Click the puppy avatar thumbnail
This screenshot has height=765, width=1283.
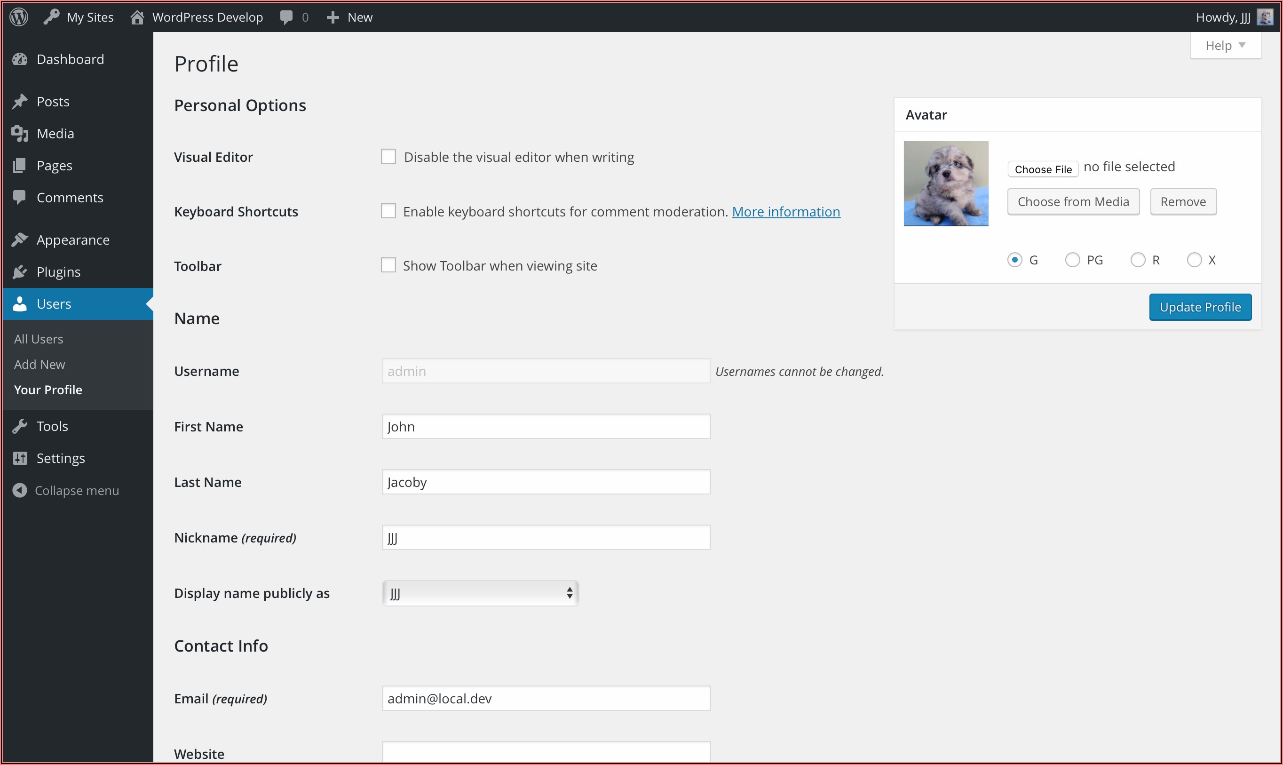pos(945,183)
